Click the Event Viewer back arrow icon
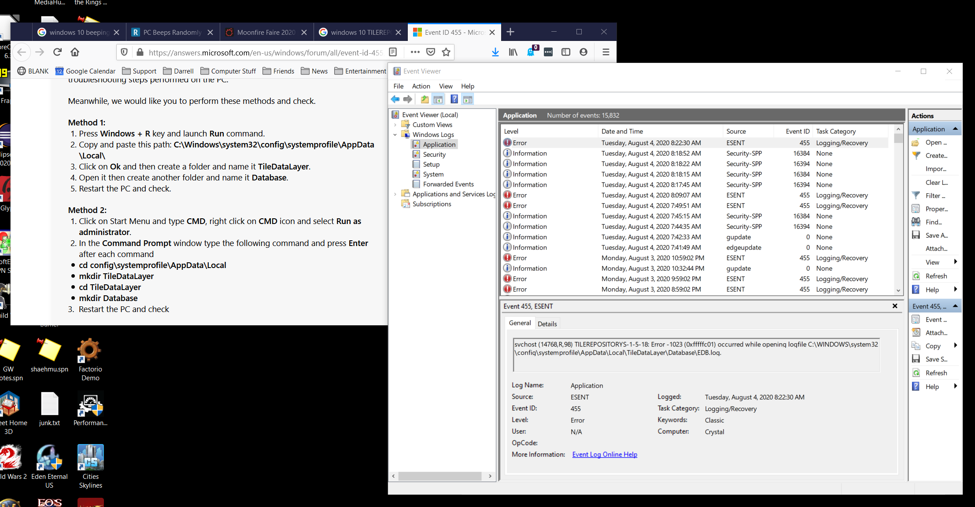This screenshot has height=507, width=975. [395, 99]
